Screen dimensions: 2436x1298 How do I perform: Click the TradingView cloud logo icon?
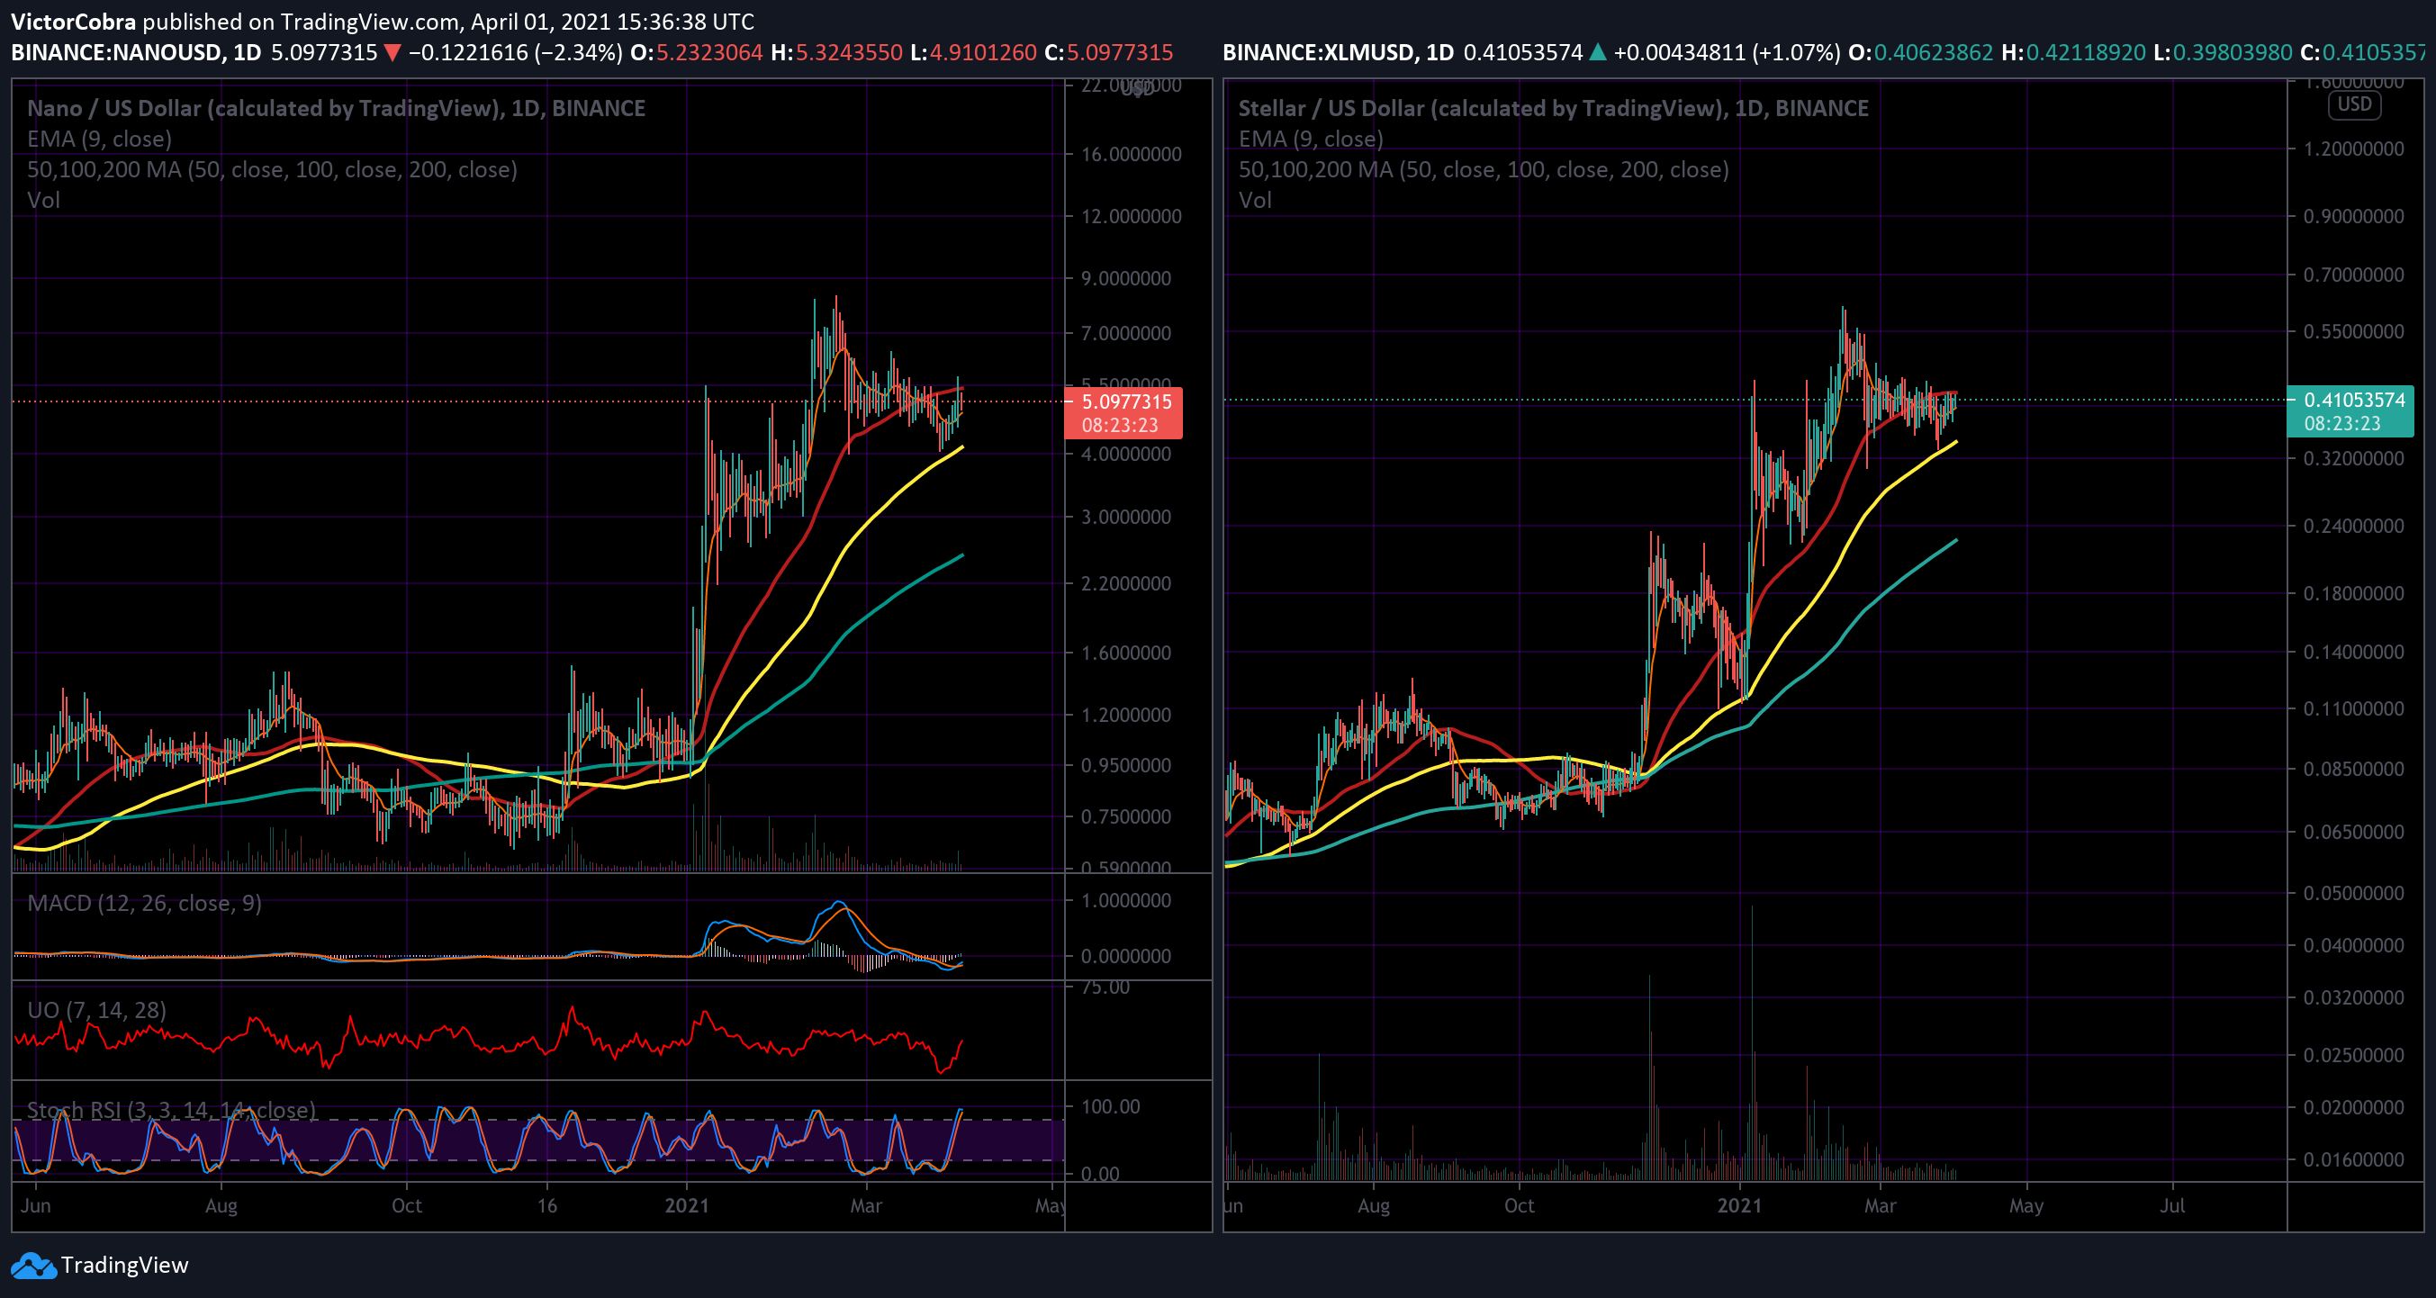[34, 1265]
